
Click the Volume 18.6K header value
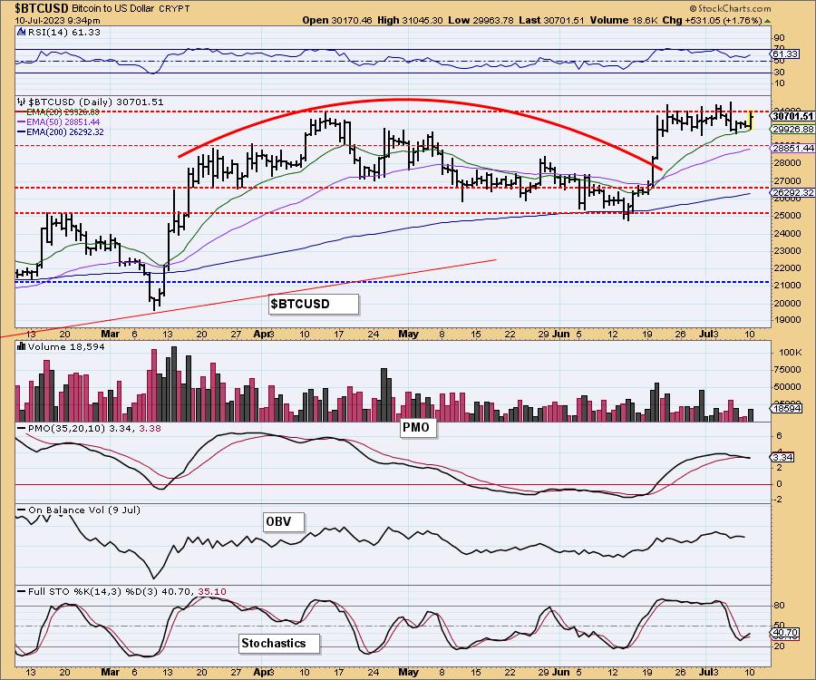622,20
